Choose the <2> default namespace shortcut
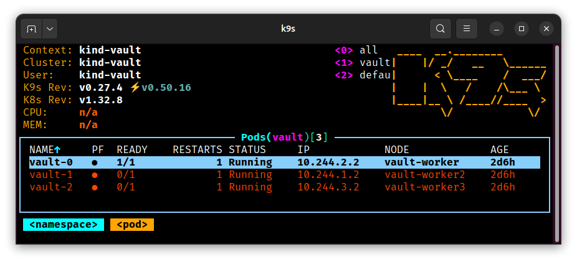Viewport: 577px width, 262px height. pyautogui.click(x=363, y=75)
